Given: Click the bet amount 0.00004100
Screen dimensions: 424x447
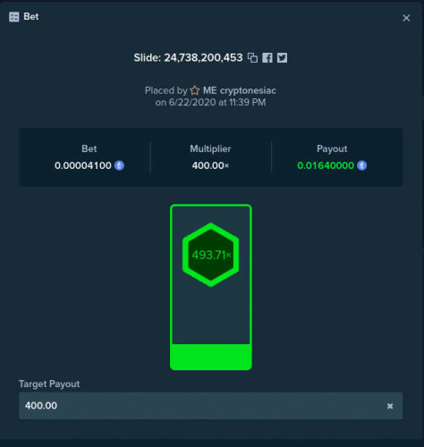Looking at the screenshot, I should [x=83, y=165].
